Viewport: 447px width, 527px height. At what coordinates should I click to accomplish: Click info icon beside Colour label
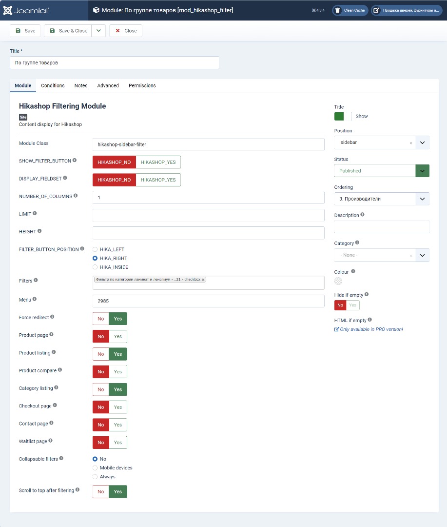point(353,271)
